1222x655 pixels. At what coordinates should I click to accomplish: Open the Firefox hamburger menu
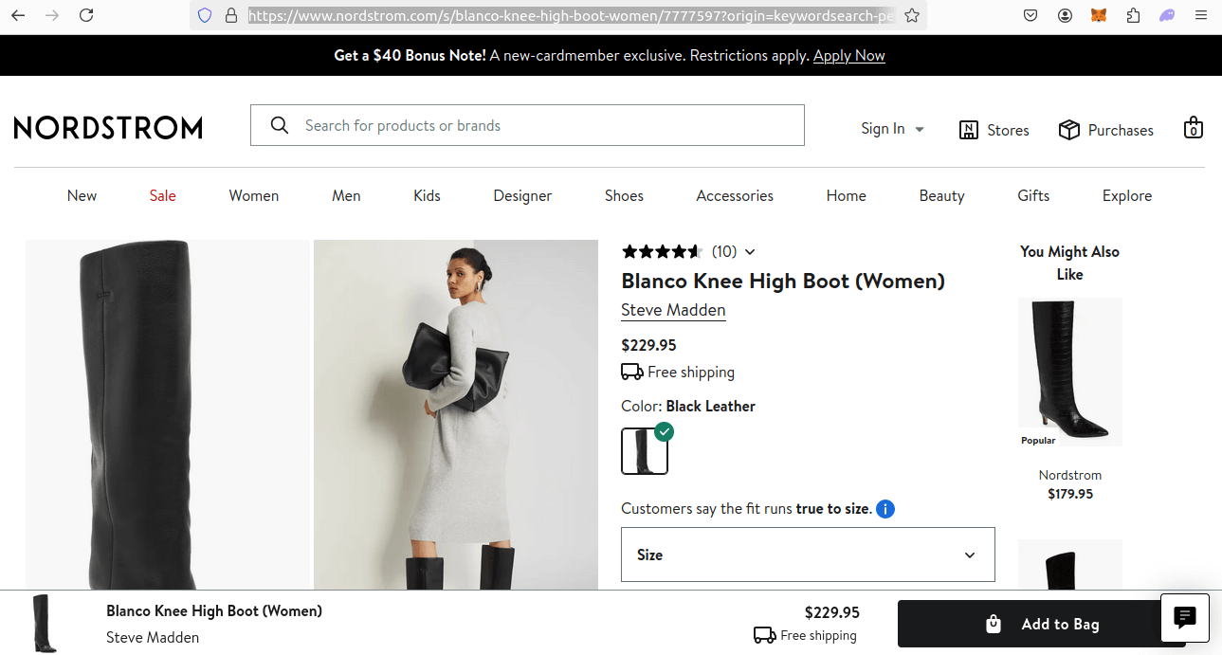(1201, 15)
